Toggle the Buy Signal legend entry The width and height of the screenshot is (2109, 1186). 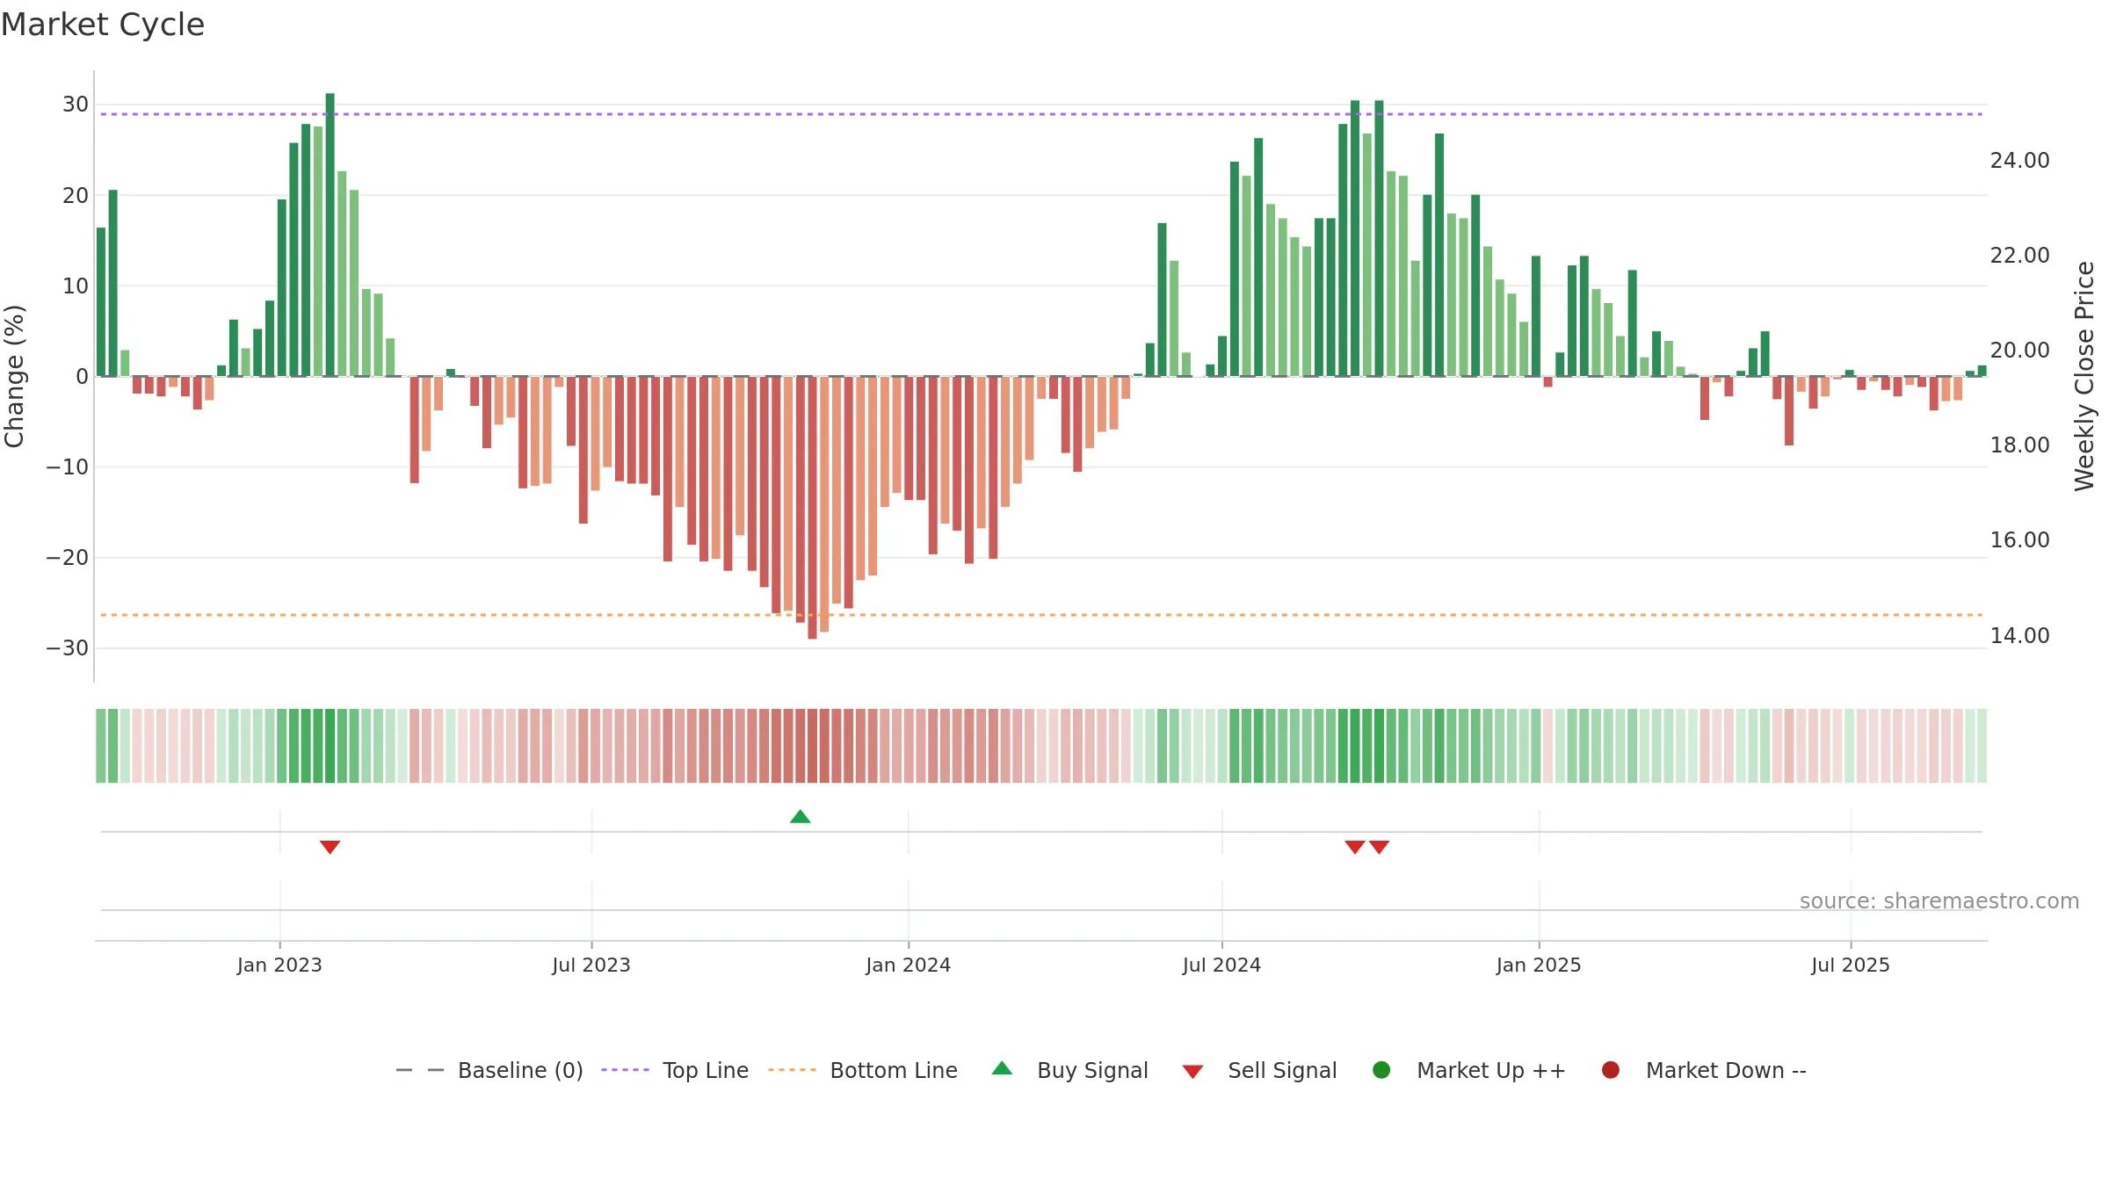(1069, 1070)
